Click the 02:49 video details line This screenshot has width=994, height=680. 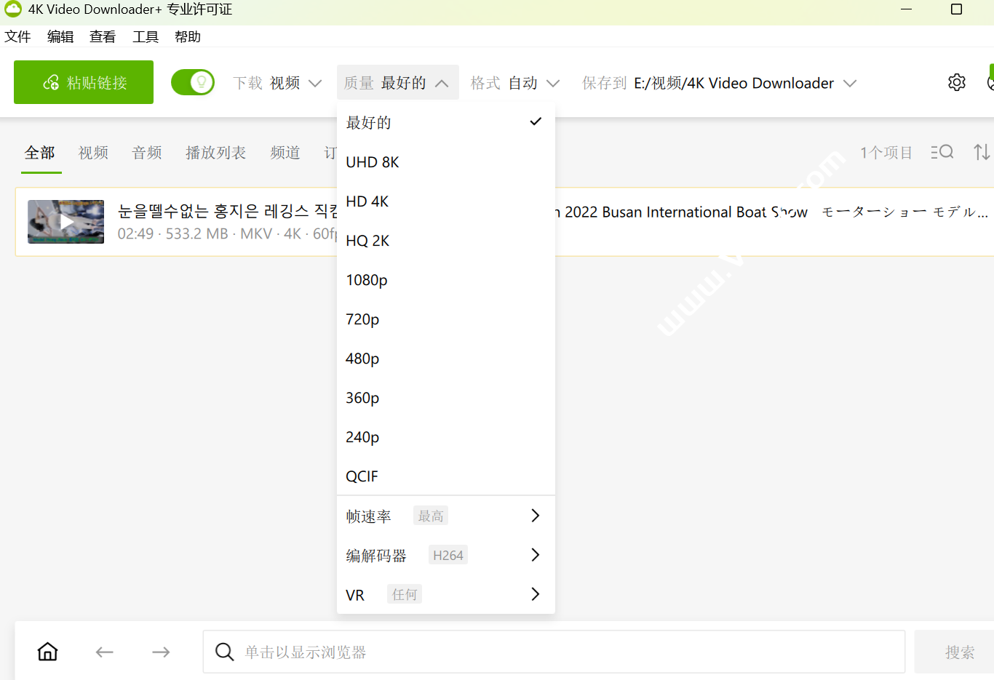click(x=227, y=233)
